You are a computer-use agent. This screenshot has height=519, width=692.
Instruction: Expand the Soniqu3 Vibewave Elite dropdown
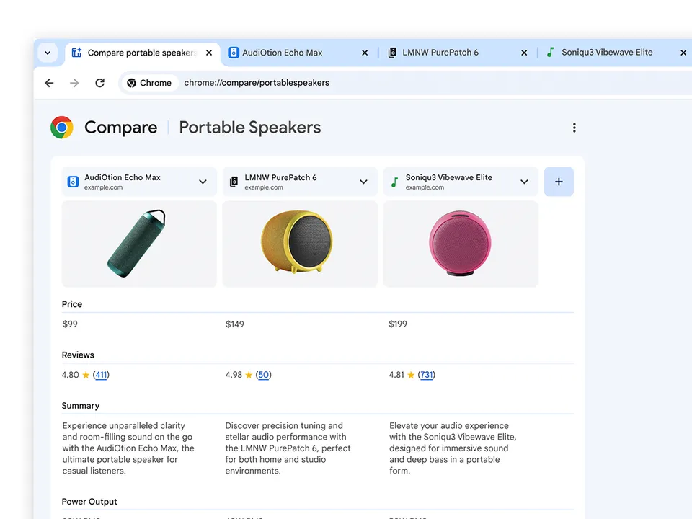[x=524, y=182]
